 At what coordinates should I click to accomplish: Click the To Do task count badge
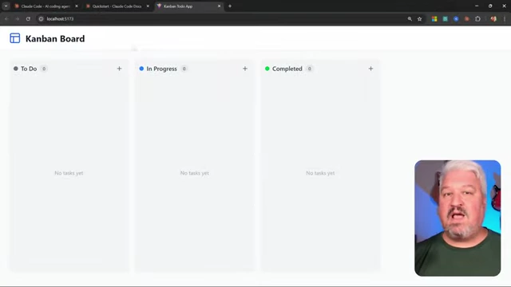(44, 69)
